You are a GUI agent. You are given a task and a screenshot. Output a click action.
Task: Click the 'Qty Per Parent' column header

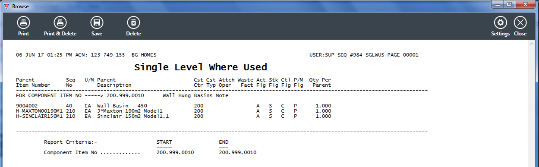(x=320, y=82)
